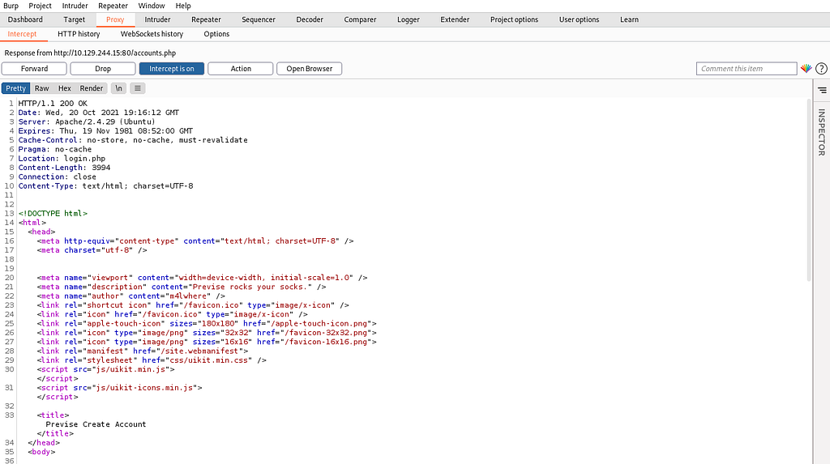
Task: Click the 'Previse Create Account' title text
Action: point(96,424)
